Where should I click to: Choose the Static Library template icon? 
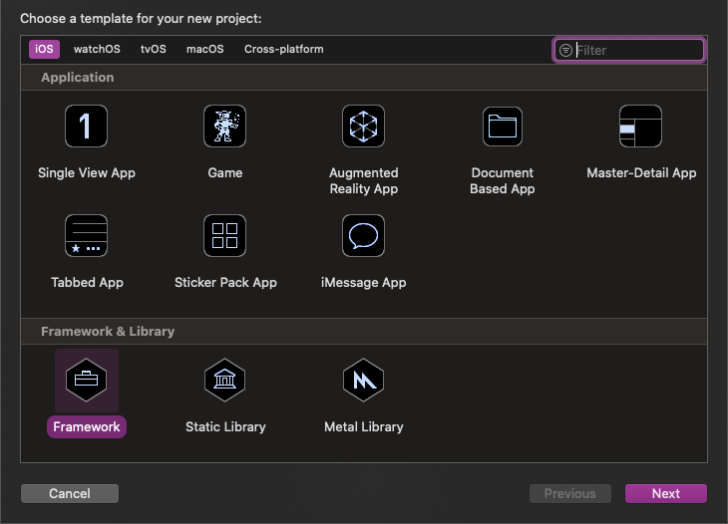tap(225, 380)
